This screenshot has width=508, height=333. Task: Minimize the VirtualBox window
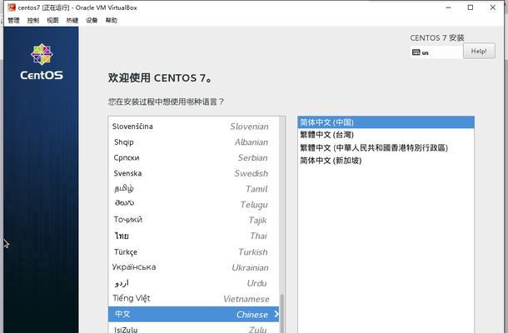click(448, 7)
